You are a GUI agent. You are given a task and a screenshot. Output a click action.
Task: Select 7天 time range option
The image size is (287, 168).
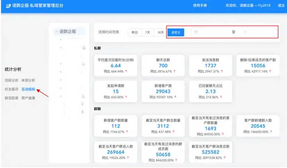pos(147,32)
